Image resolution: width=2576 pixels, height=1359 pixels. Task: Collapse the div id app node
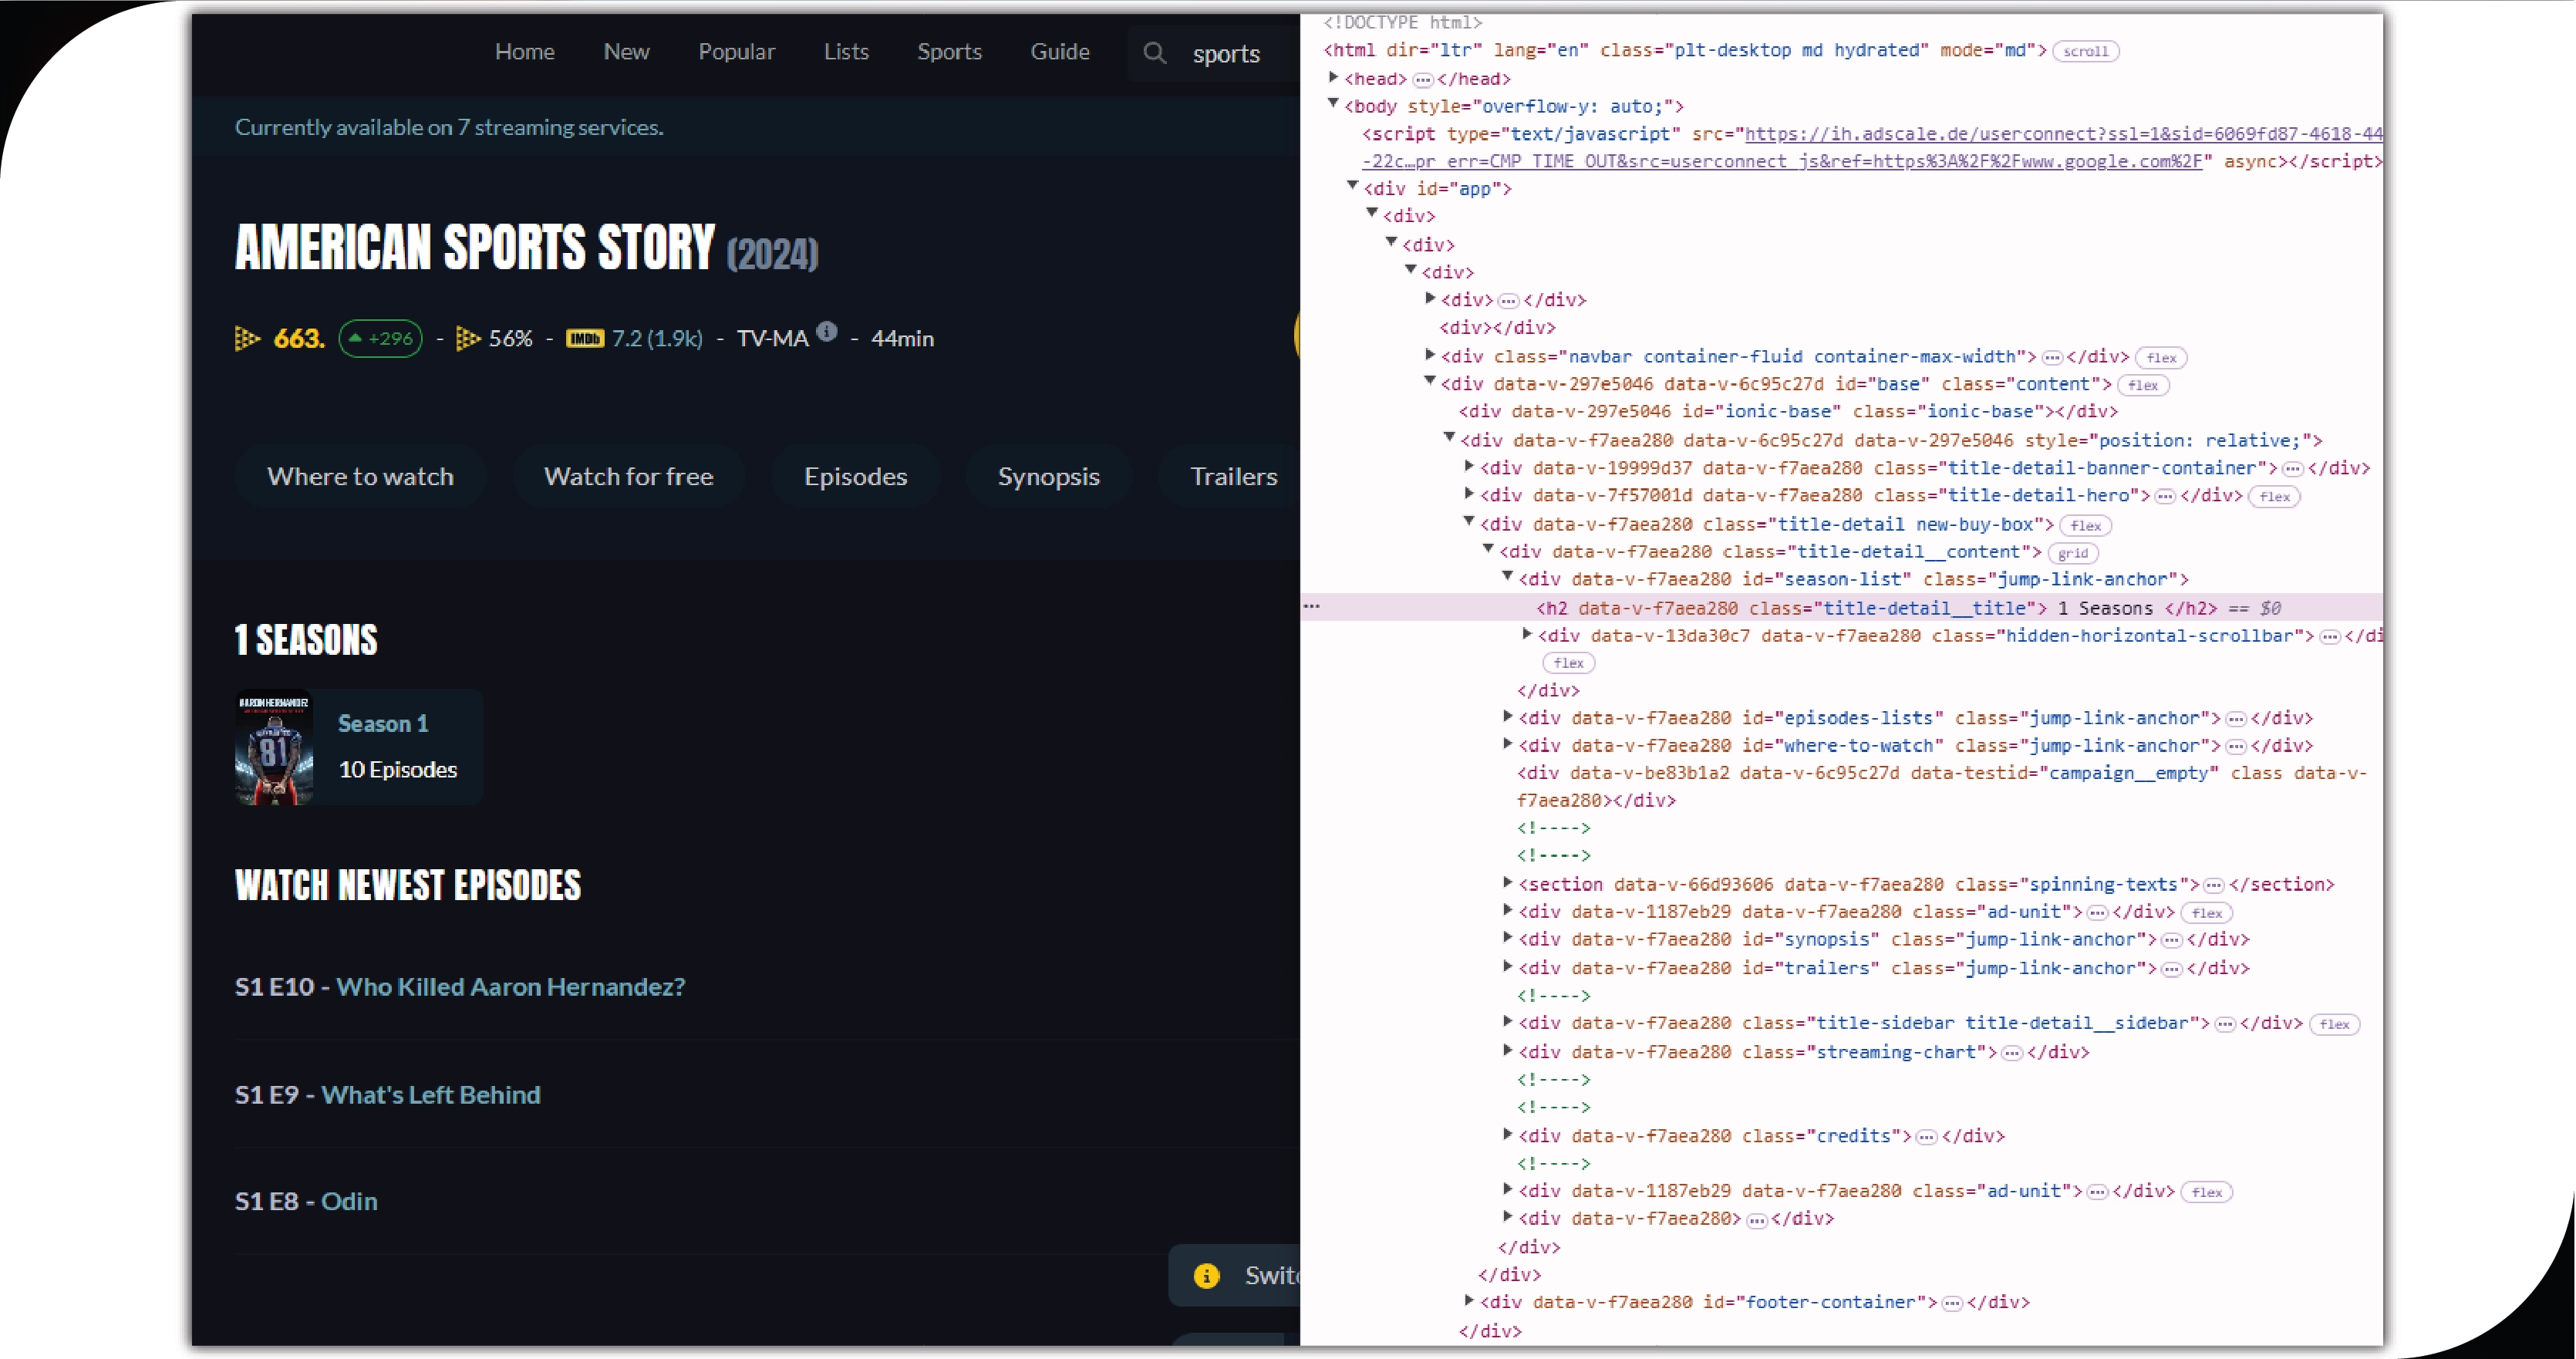pos(1352,186)
